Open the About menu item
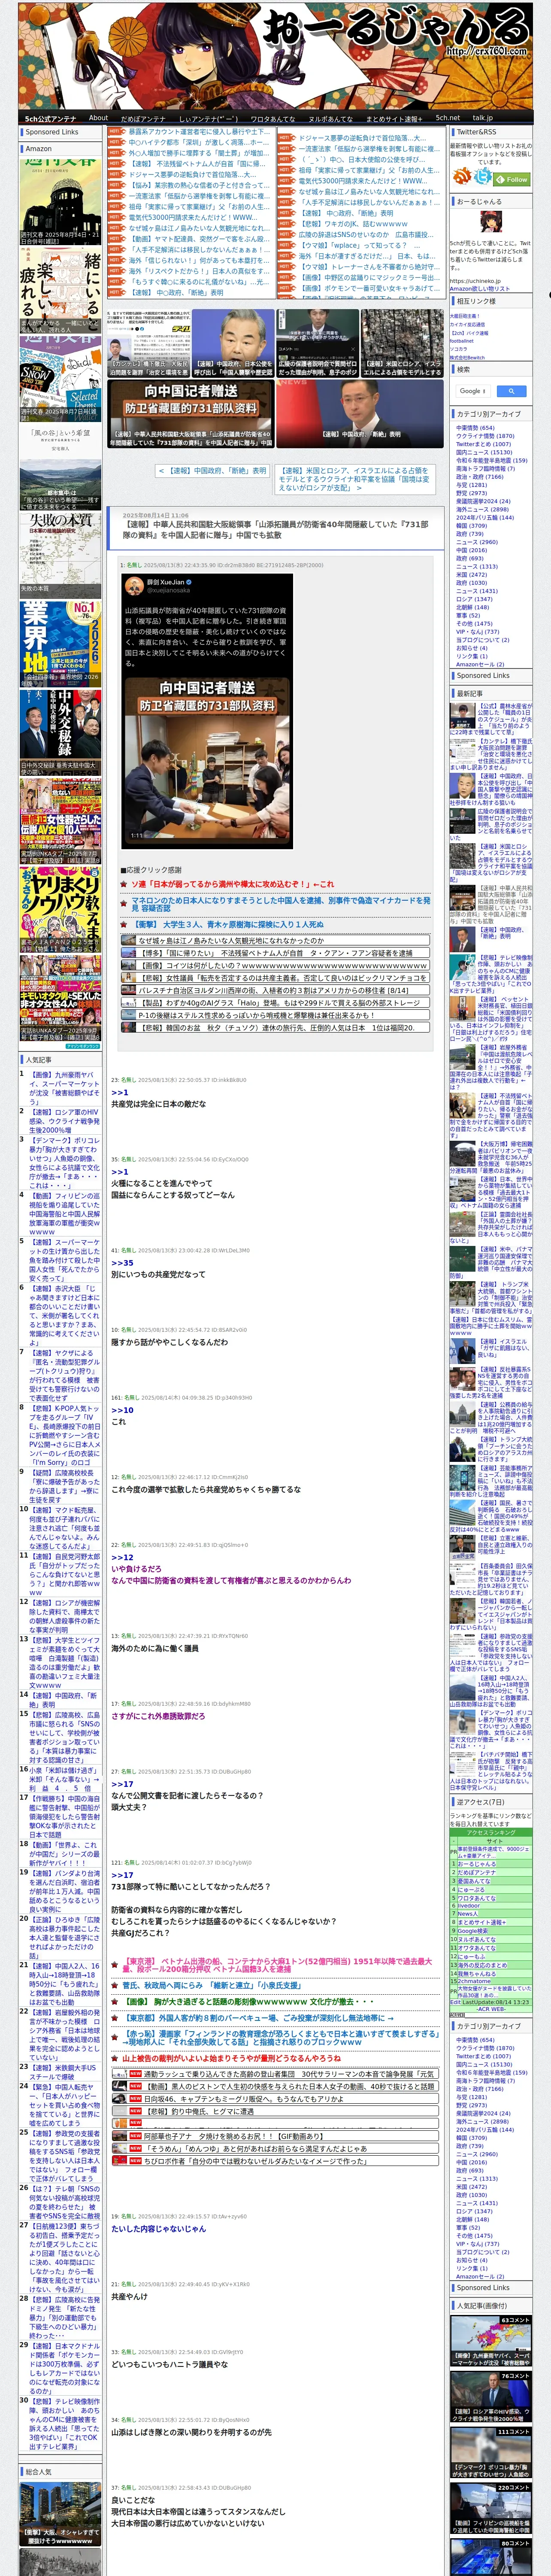The image size is (551, 2576). [98, 118]
